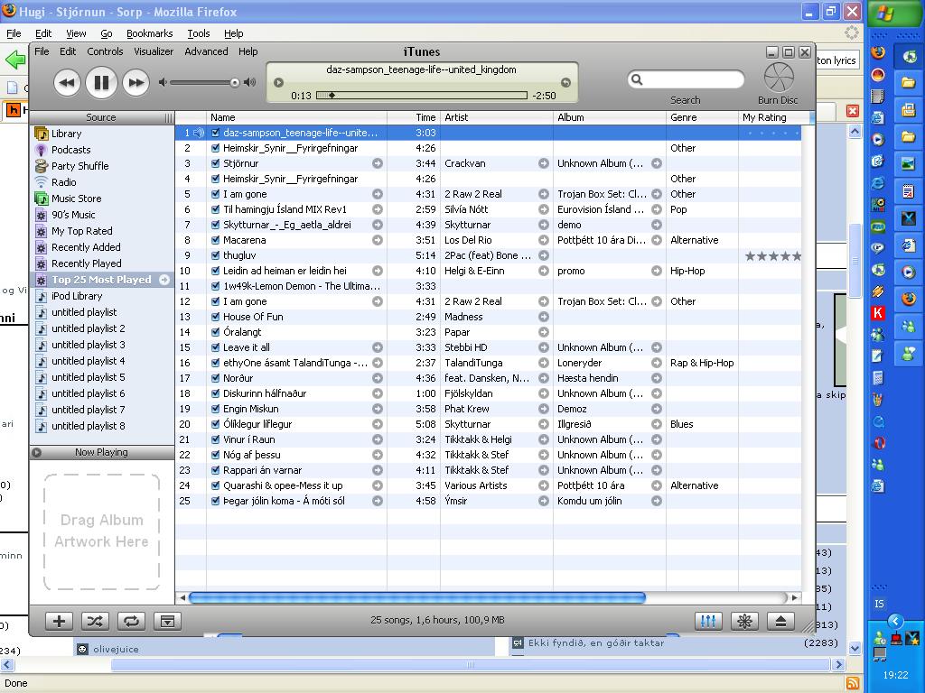Skip to the next track in iTunes

(x=135, y=82)
